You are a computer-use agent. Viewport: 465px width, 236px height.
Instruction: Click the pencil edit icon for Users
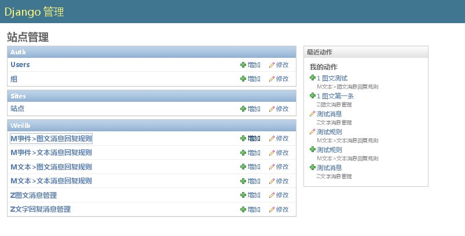[272, 65]
